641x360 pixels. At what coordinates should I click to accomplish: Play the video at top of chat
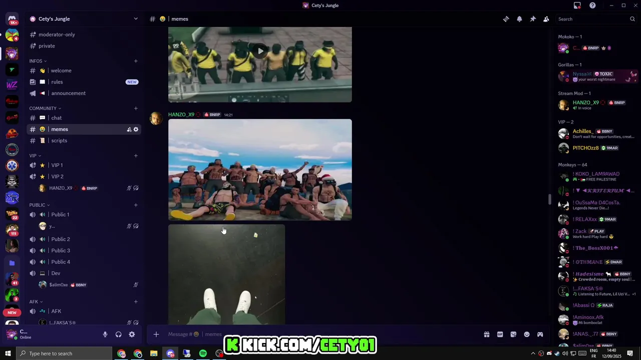coord(260,51)
